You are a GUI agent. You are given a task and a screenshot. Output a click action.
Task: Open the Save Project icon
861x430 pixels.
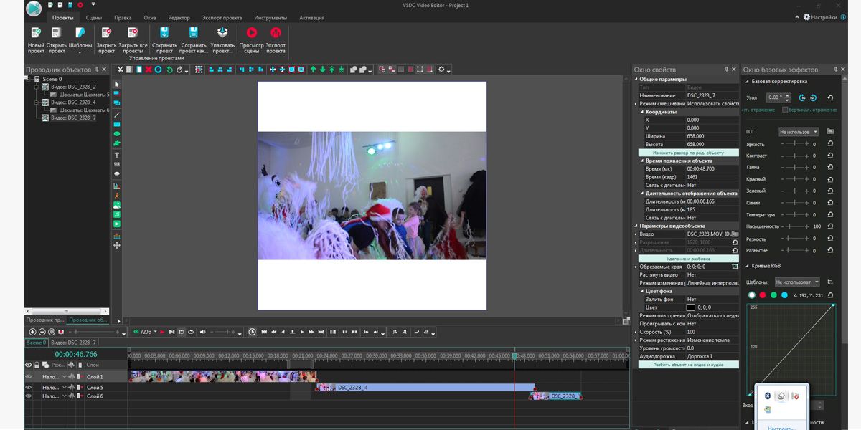coord(164,33)
